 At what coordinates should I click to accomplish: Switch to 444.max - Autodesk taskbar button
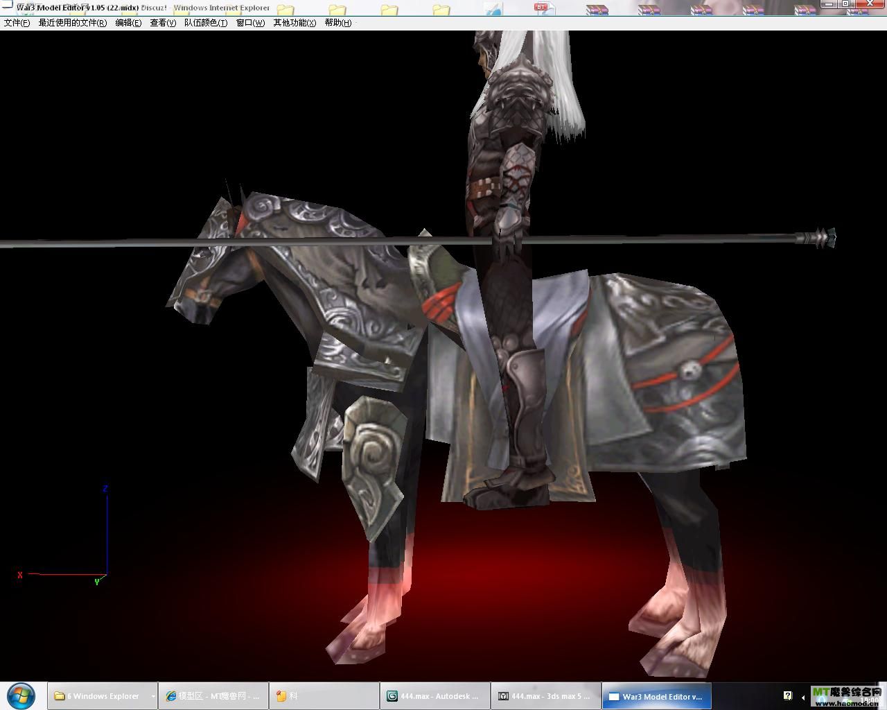pos(434,696)
